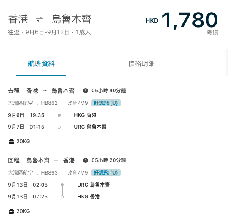Click outbound arrow between 香港 and 烏魯木齊
The image size is (230, 223).
pos(44,91)
